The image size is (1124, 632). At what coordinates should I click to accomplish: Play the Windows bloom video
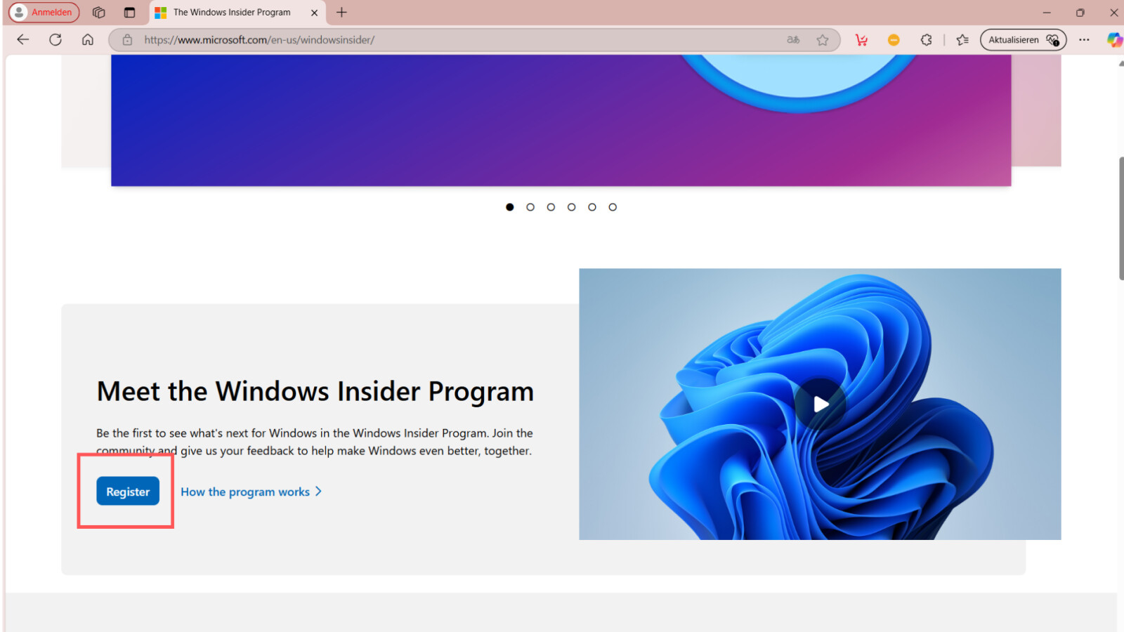tap(821, 404)
